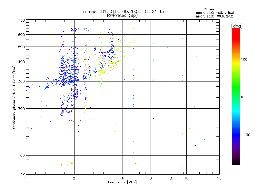Click the x-axis '4' tick label
The height and width of the screenshot is (194, 258).
pos(123,178)
